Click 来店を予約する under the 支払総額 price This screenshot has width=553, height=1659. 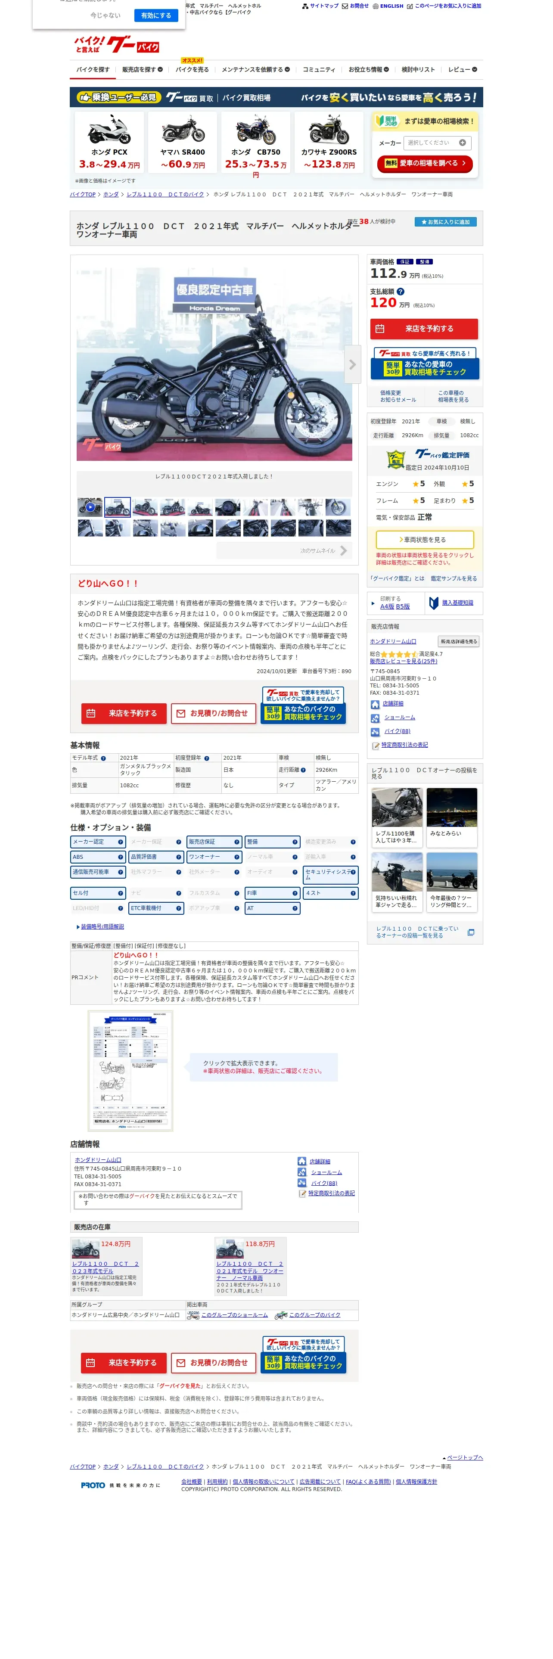point(424,329)
